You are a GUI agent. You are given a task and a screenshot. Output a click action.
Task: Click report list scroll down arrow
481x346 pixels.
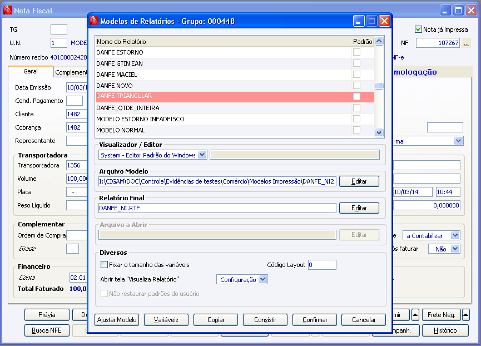tap(379, 132)
